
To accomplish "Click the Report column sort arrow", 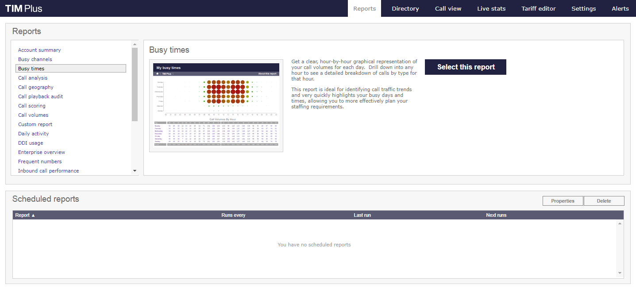I will tap(33, 215).
